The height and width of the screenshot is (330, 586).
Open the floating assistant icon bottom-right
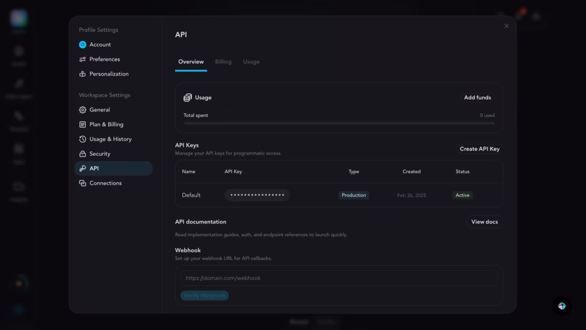[x=561, y=306]
